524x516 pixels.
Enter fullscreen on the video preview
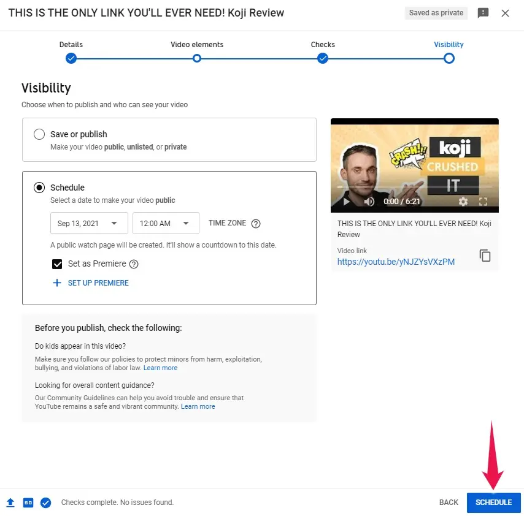[483, 201]
